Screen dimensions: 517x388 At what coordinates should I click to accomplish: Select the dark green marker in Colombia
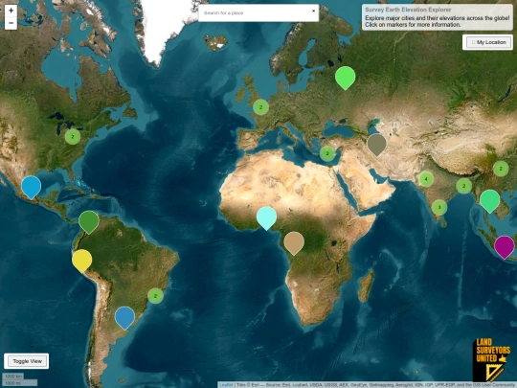pyautogui.click(x=89, y=222)
